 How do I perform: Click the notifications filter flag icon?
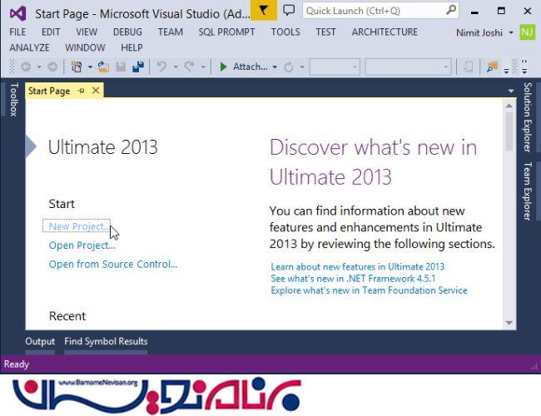264,11
